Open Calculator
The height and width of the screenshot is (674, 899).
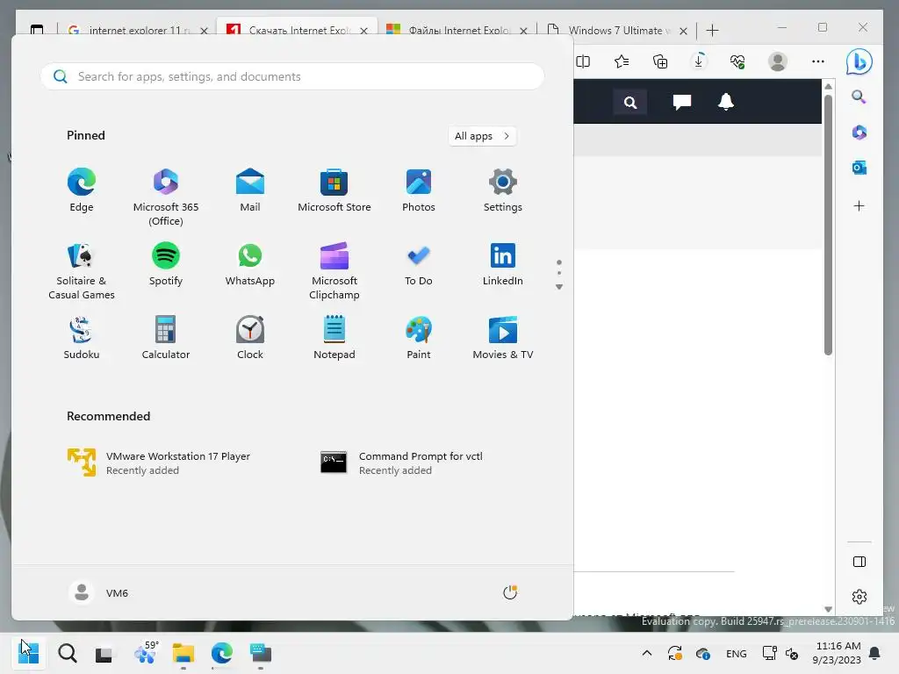(166, 338)
